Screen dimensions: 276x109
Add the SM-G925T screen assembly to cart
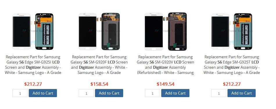coord(241,93)
